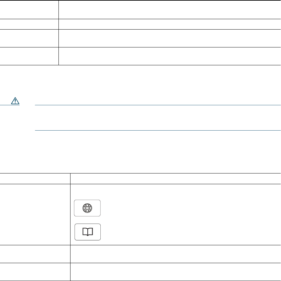
Task: Click left header cell of lower table
Action: (35, 178)
